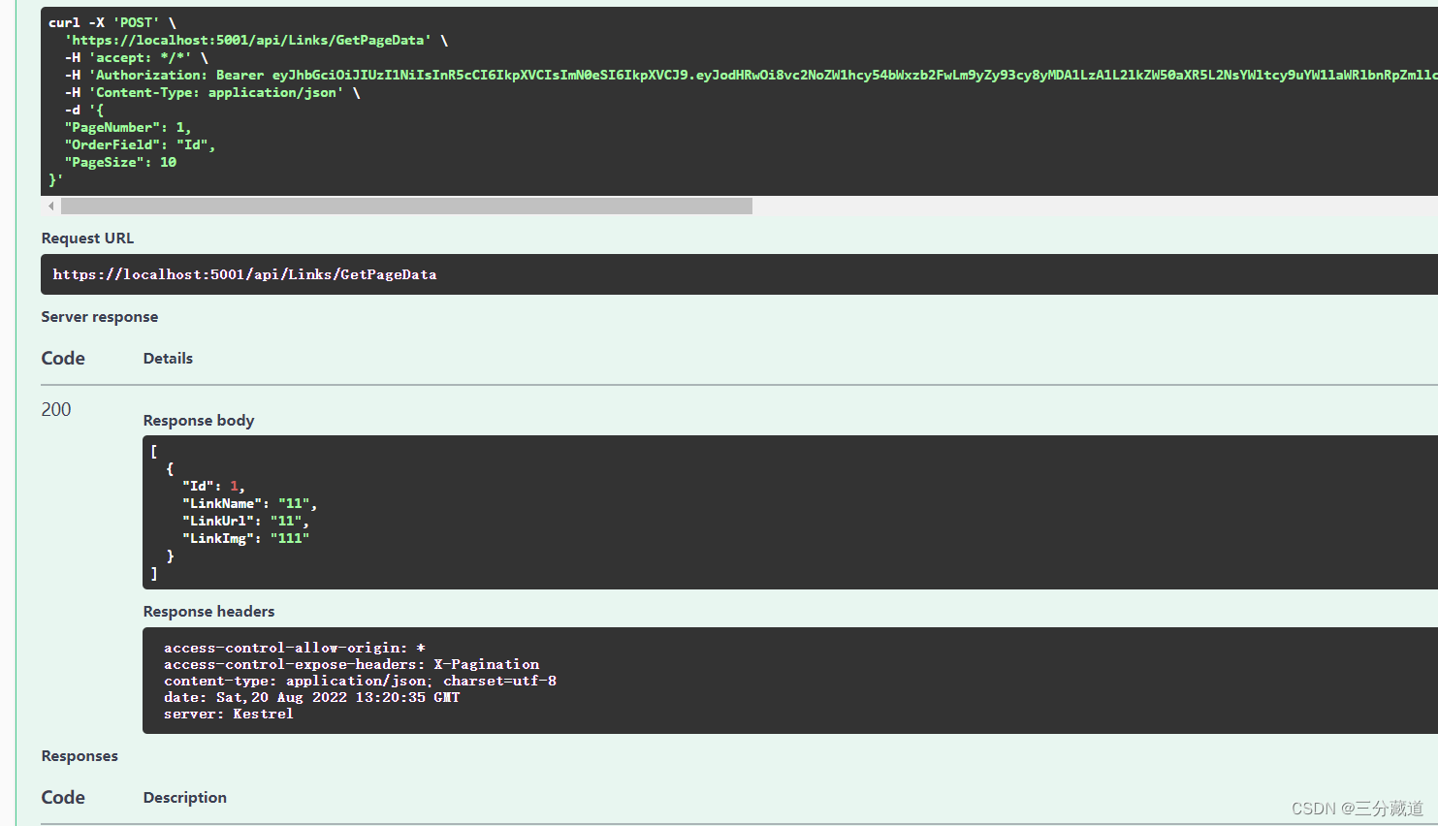Click the 'Response body' label
Screen dimensions: 1438x826
coord(199,421)
